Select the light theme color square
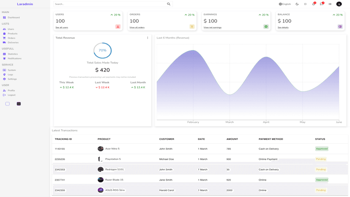This screenshot has height=197, width=350. 8,104
